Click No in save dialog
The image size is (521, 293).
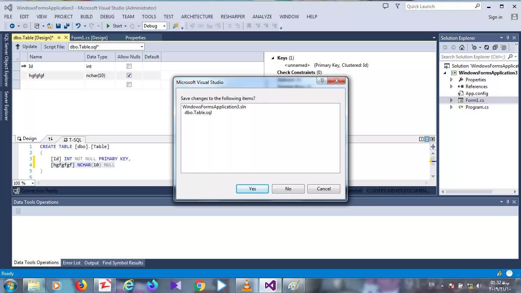[288, 189]
